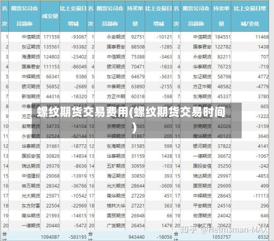Viewport: 274px width, 241px height.
Task: Click the short position value 45337
Action: [224, 96]
